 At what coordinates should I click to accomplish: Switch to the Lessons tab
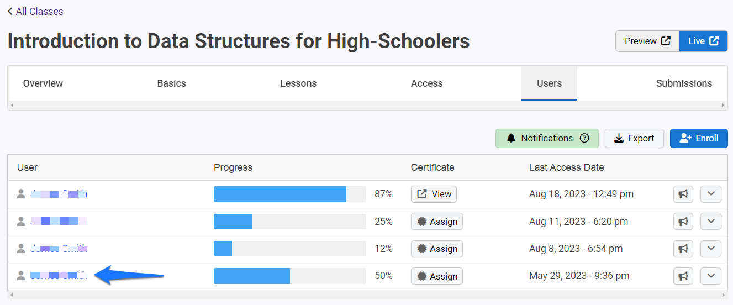pos(298,83)
